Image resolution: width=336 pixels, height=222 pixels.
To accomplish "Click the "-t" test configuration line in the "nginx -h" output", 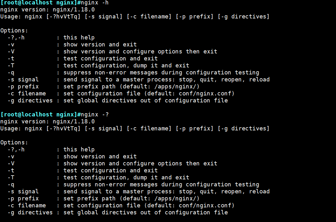I will (x=110, y=59).
